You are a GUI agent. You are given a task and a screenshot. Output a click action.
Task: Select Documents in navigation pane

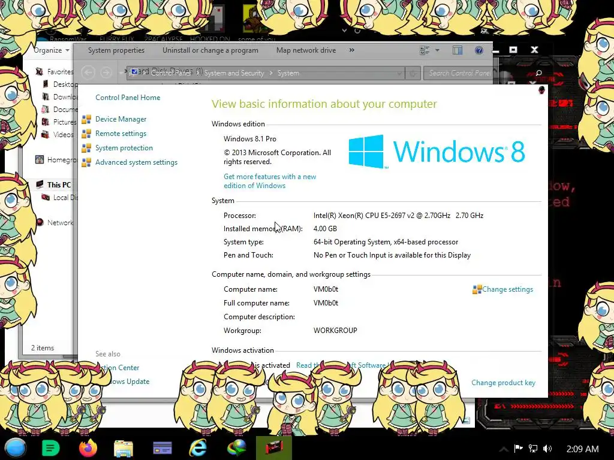point(65,109)
